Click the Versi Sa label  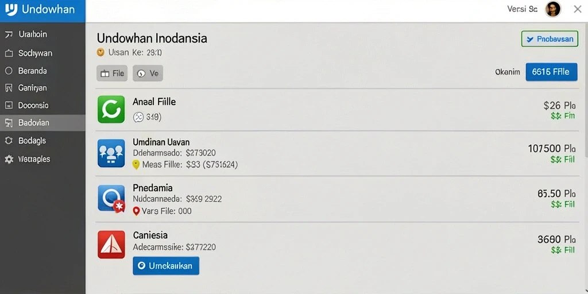[523, 9]
